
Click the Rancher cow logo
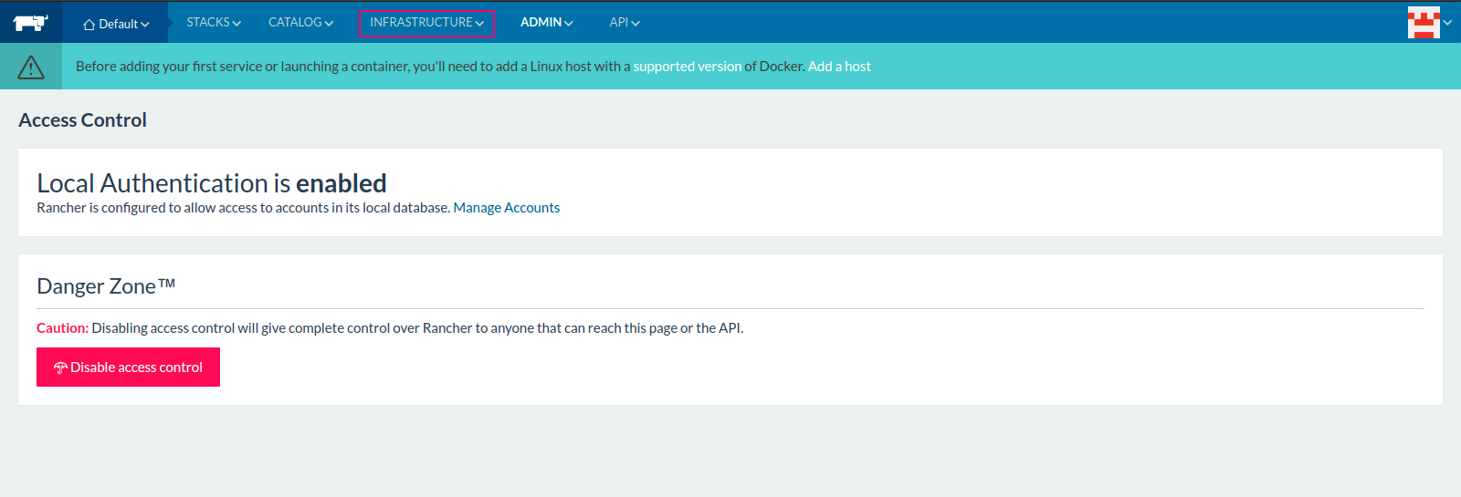tap(30, 22)
